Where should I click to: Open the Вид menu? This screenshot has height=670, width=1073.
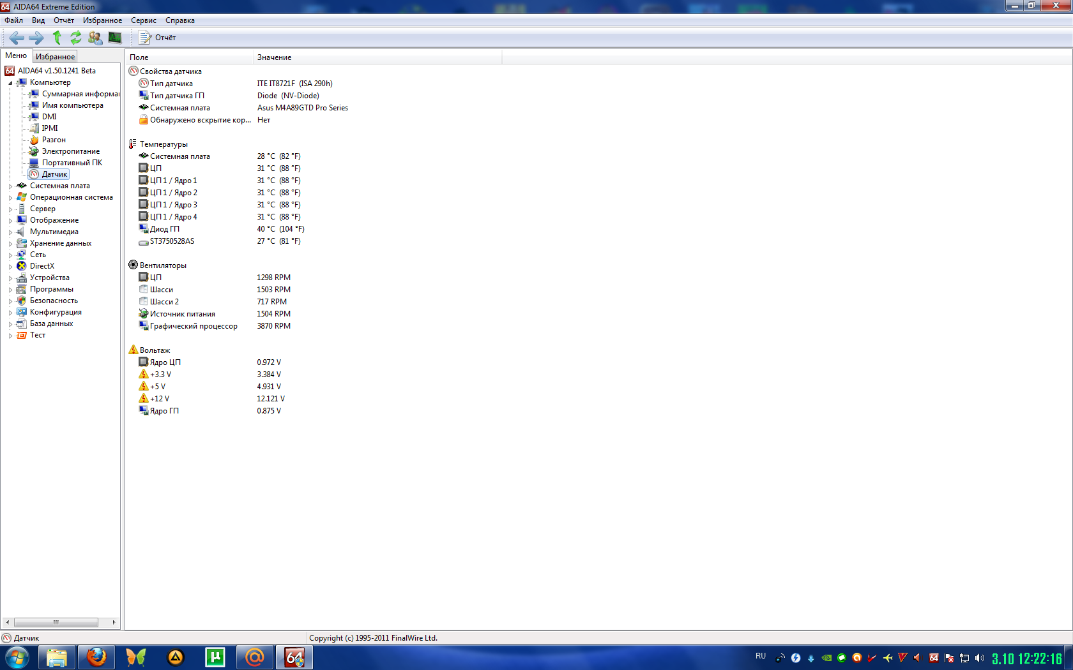click(38, 20)
